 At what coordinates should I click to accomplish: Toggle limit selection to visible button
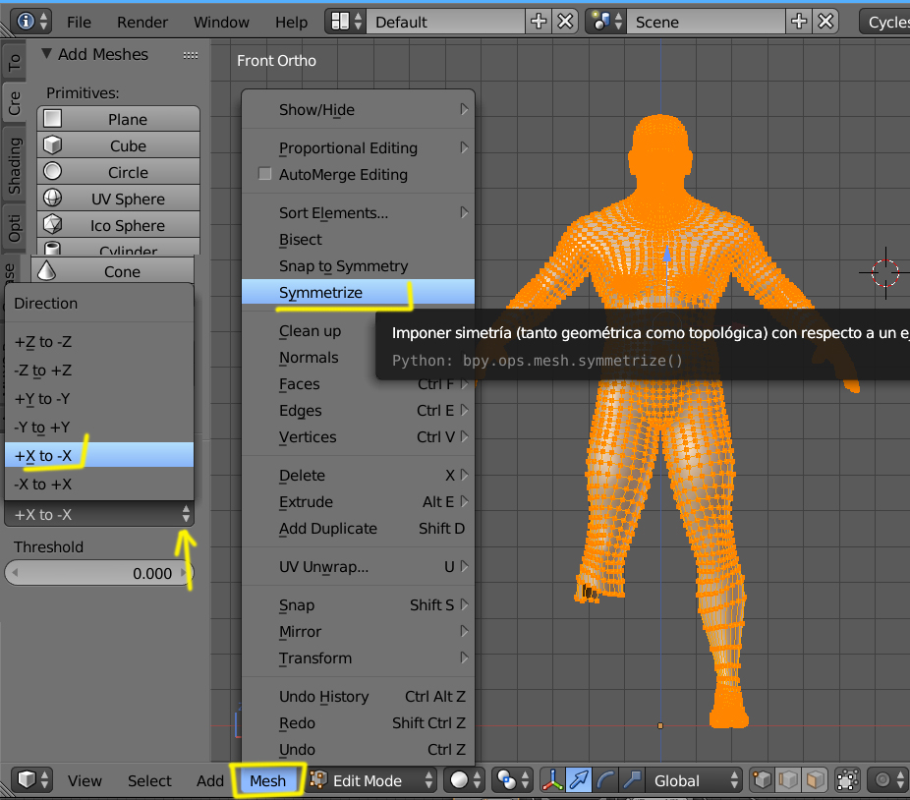pos(847,780)
